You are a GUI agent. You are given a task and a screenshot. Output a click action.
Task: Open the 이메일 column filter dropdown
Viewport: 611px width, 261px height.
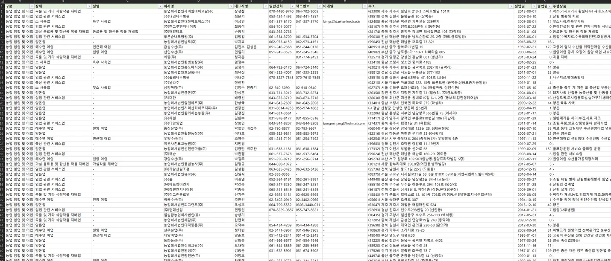click(x=364, y=6)
